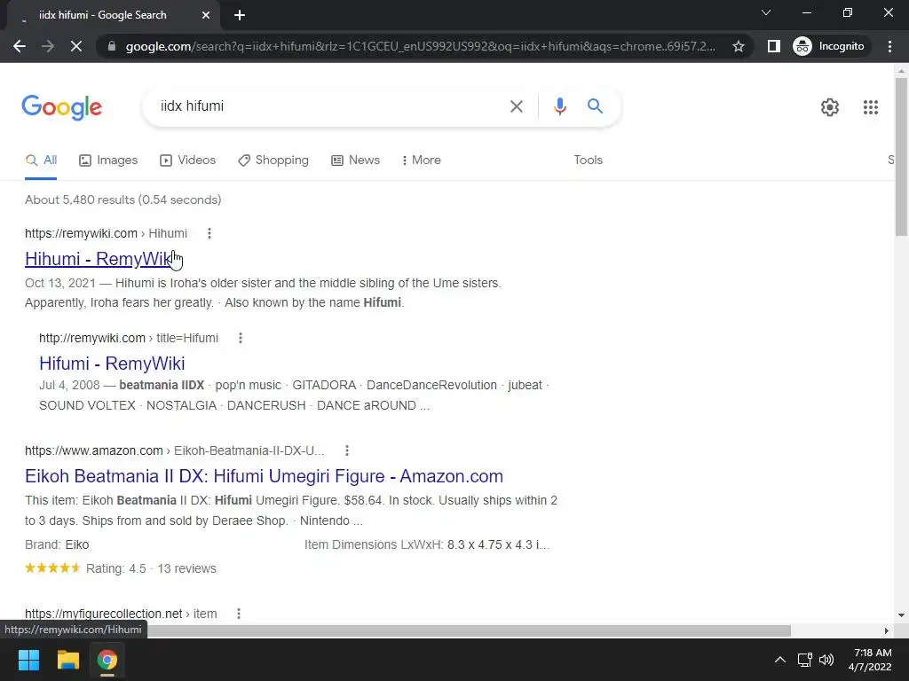Screen dimensions: 909x681
Task: Click the scroll down arrow
Action: tap(901, 615)
